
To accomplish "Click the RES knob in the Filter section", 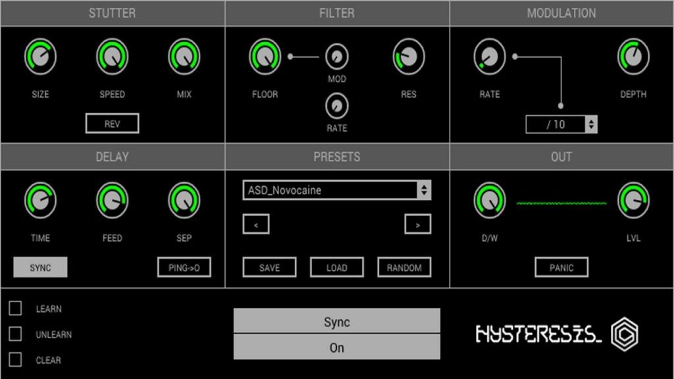I will click(x=409, y=58).
